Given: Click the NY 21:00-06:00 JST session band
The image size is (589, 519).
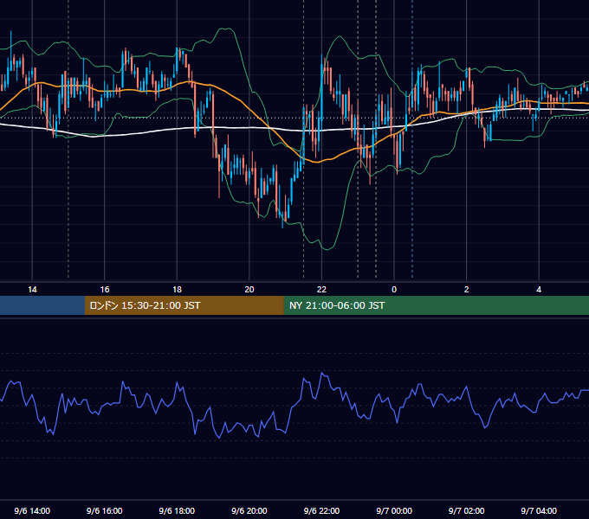Looking at the screenshot, I should point(436,305).
